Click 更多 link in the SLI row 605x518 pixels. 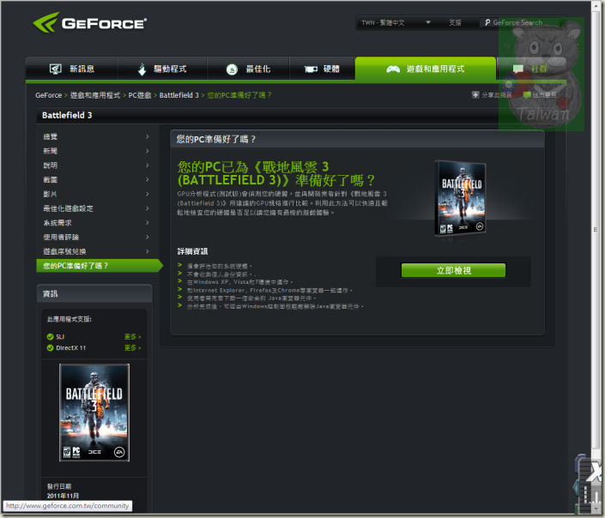pyautogui.click(x=132, y=337)
